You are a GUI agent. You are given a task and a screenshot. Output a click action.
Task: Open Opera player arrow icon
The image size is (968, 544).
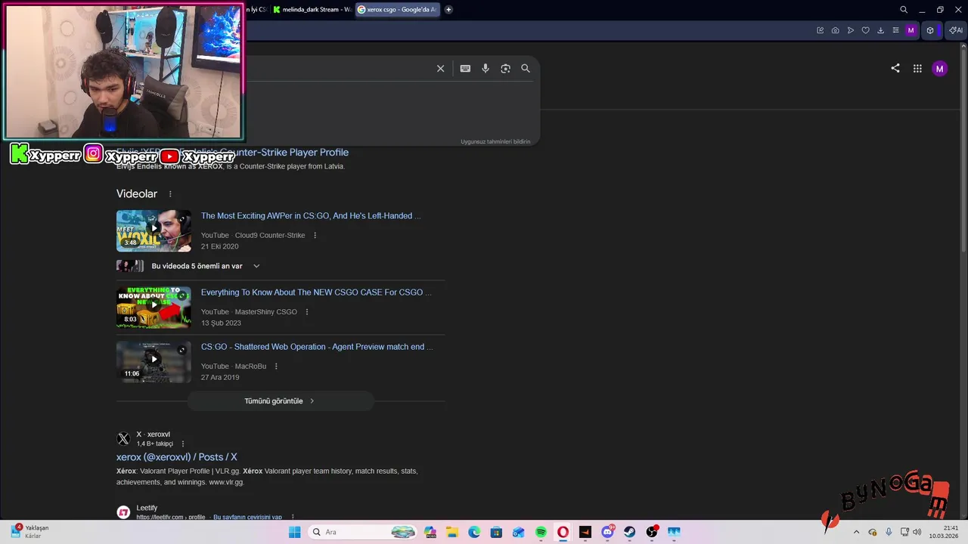point(851,30)
